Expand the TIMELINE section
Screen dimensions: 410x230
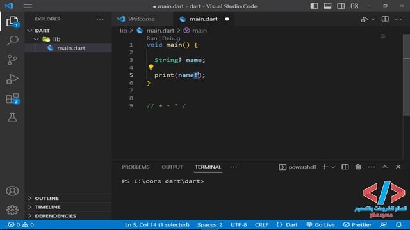69,207
